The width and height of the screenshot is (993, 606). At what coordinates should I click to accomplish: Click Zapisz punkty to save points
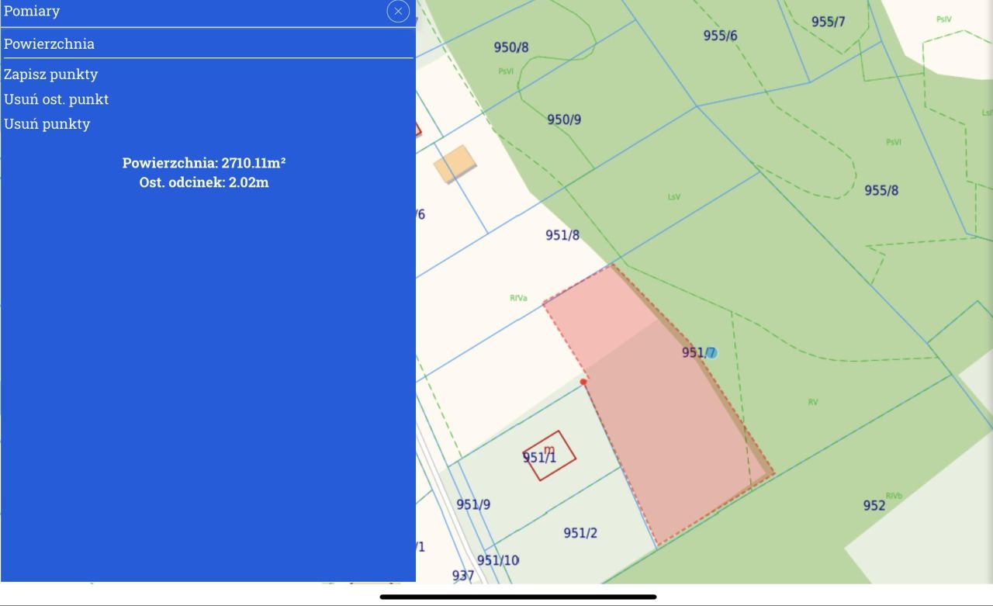coord(50,74)
